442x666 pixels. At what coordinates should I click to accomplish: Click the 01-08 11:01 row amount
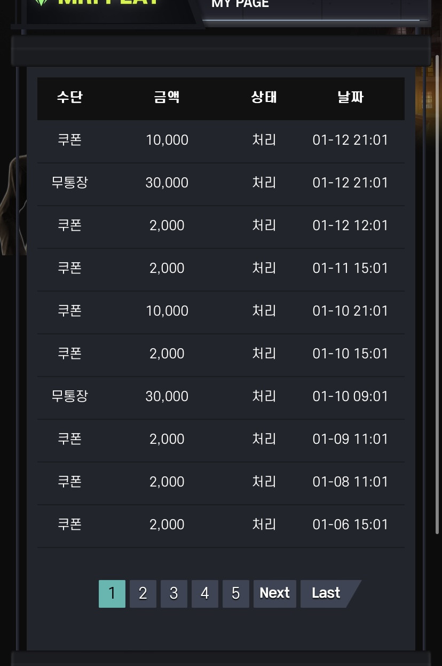point(167,482)
